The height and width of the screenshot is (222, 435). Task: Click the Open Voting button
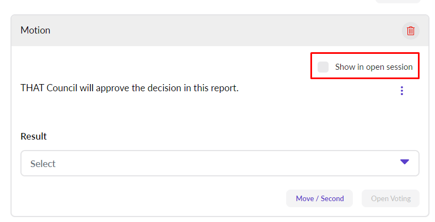[390, 198]
